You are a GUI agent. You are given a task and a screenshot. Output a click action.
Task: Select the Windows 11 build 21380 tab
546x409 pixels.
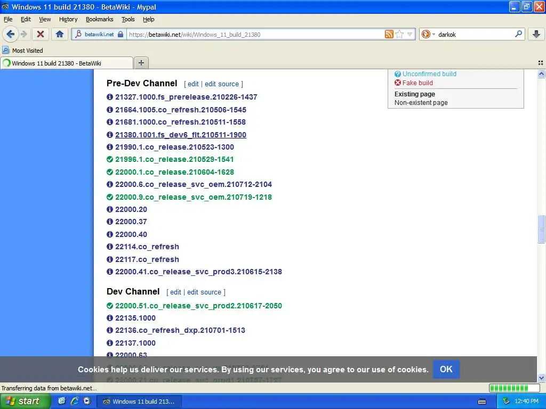pos(67,63)
